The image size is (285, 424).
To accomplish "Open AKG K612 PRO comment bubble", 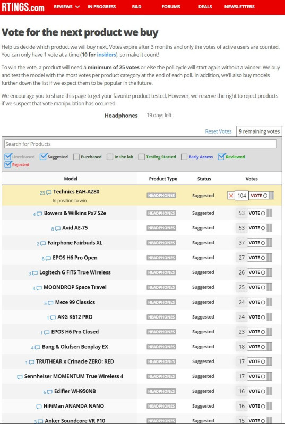I will click(51, 317).
